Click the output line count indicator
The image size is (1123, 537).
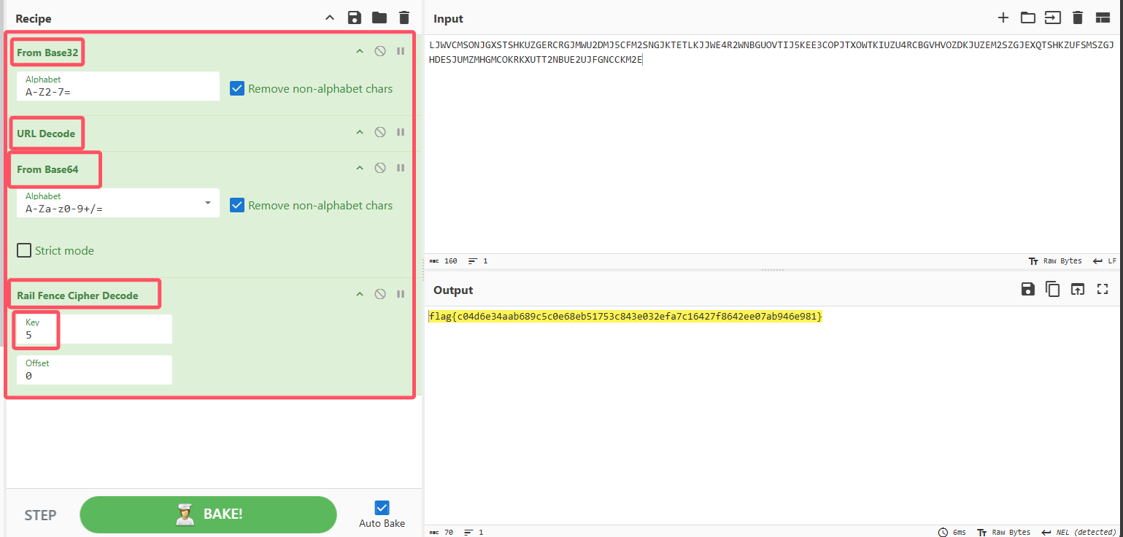click(473, 532)
